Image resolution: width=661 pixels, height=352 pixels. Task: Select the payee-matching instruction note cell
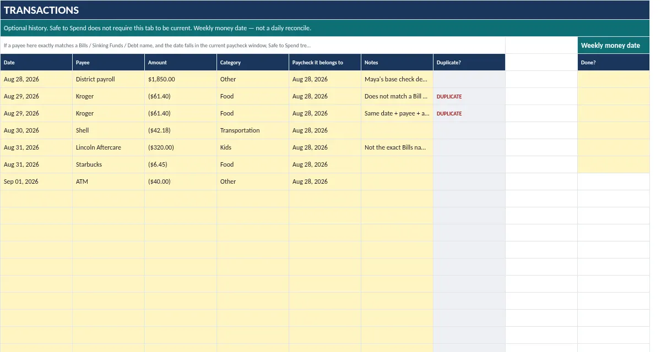(x=253, y=46)
